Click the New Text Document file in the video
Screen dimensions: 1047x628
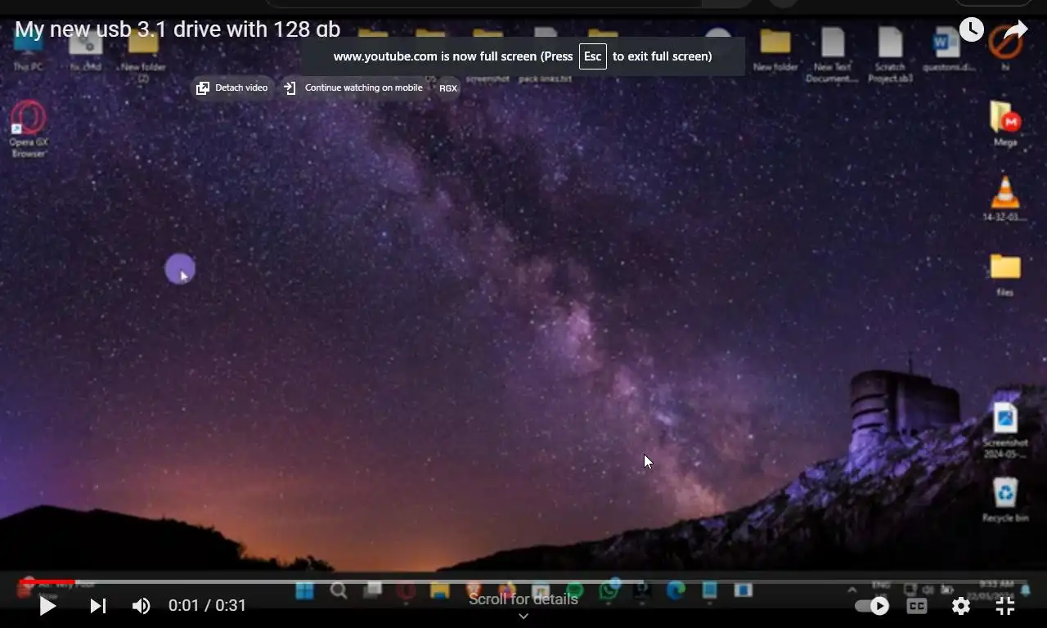(832, 55)
